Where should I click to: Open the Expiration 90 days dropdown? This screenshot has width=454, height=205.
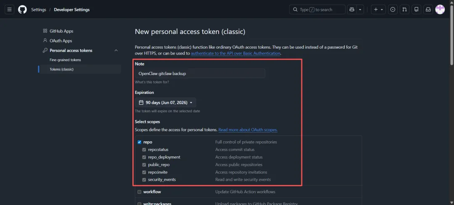click(166, 102)
